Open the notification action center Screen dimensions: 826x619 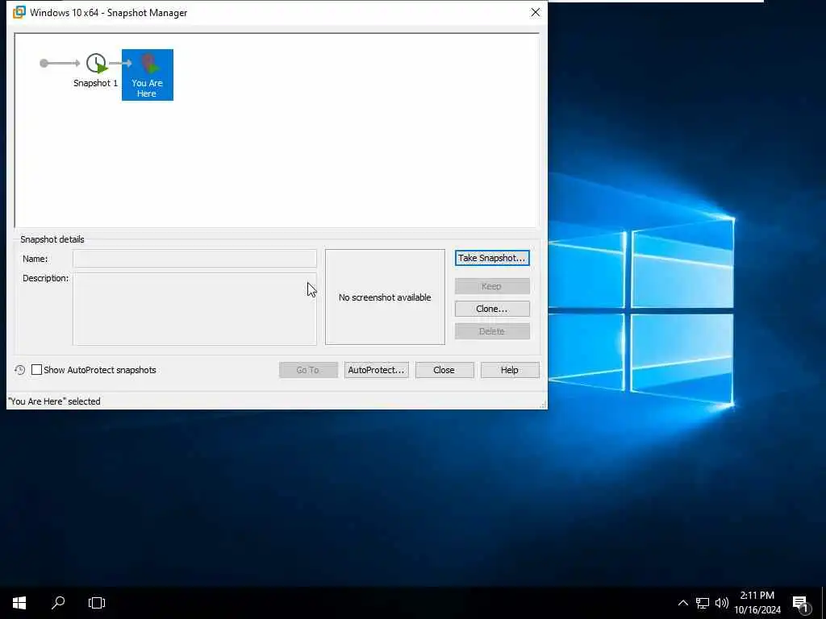click(802, 604)
